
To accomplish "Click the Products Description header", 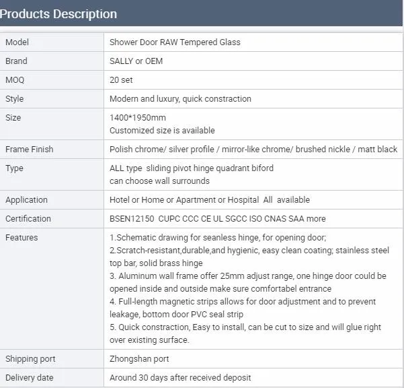I will 59,13.
